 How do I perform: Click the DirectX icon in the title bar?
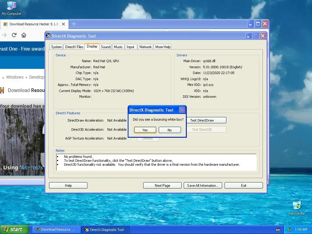[x=48, y=36]
